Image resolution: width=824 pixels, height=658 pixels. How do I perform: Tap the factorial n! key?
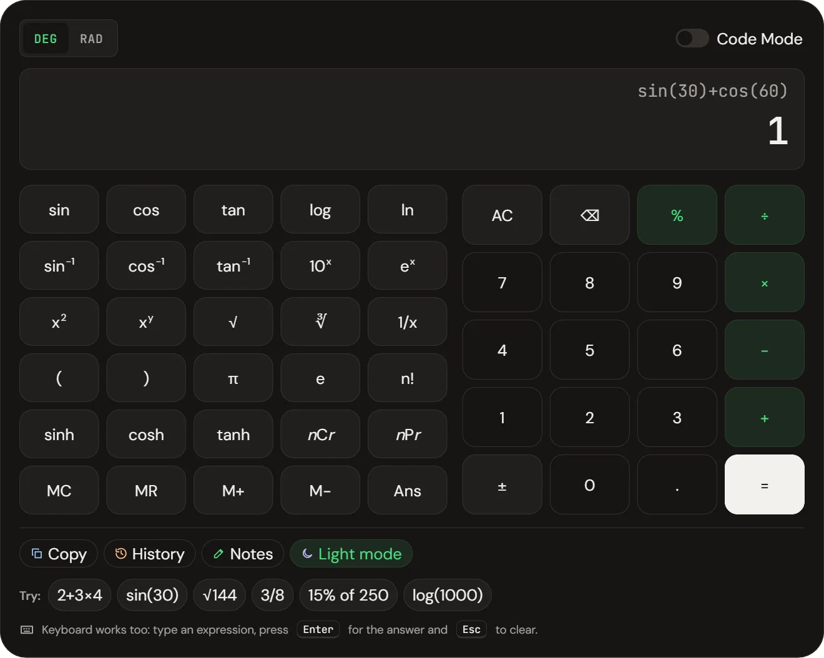(x=407, y=378)
